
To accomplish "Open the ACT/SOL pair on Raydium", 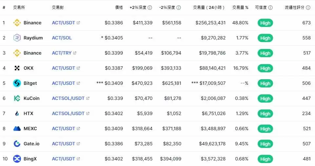I will pos(62,38).
